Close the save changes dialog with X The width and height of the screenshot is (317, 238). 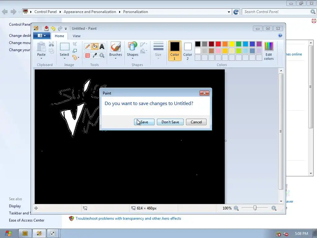click(204, 93)
